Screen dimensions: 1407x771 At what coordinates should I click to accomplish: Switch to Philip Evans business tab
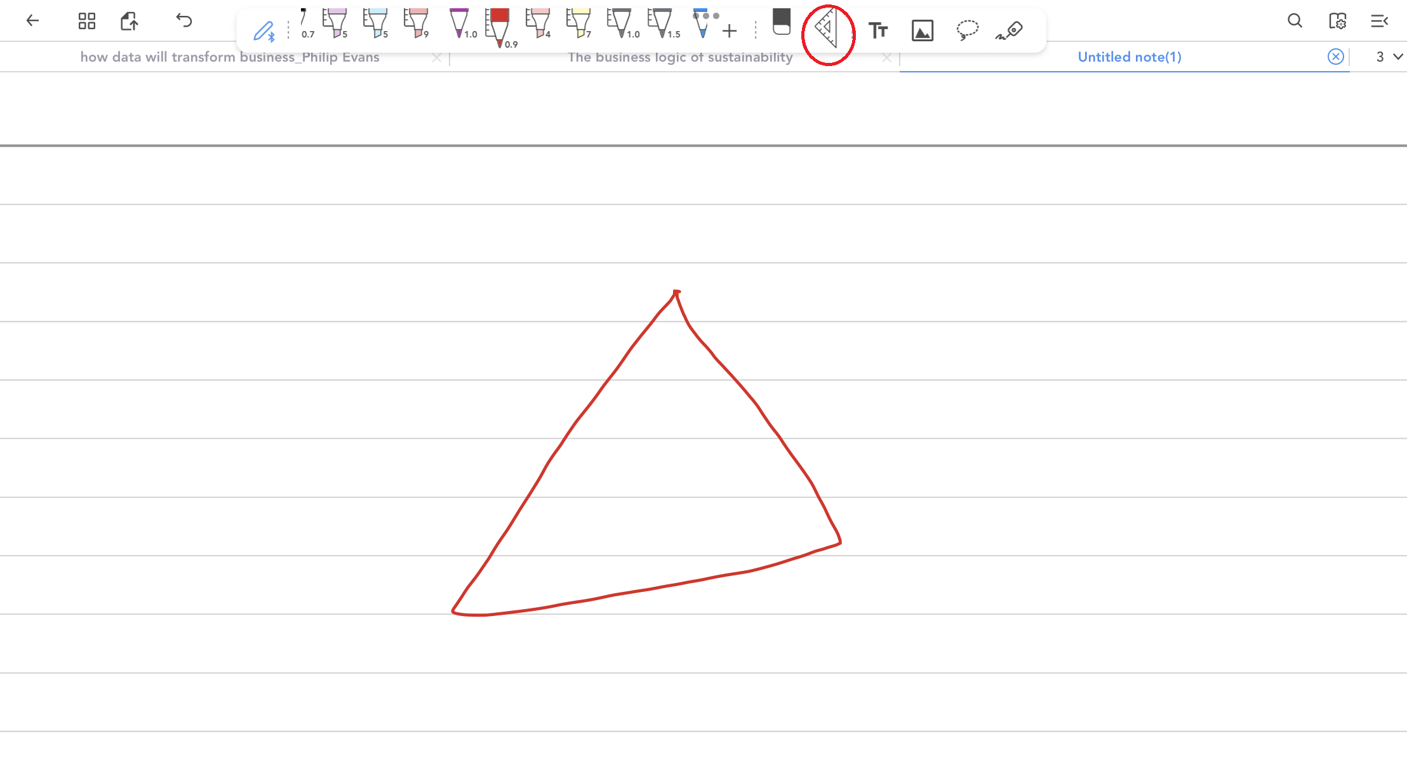(x=229, y=57)
